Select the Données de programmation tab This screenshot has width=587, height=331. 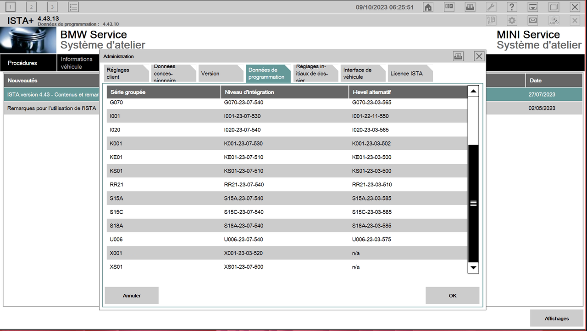pos(268,73)
